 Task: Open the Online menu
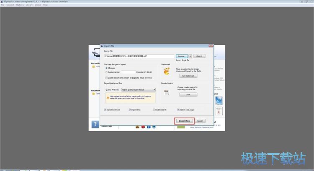pos(38,5)
